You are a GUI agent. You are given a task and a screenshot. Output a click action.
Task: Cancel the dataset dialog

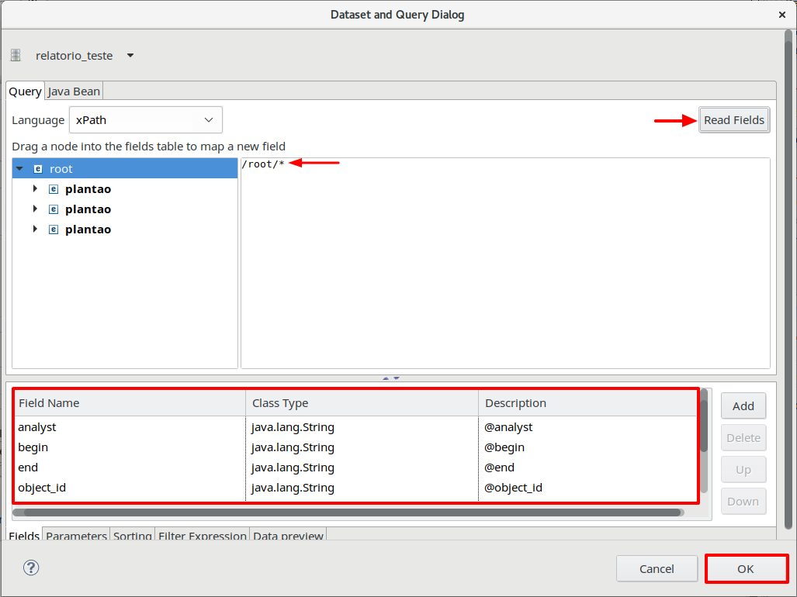(657, 568)
